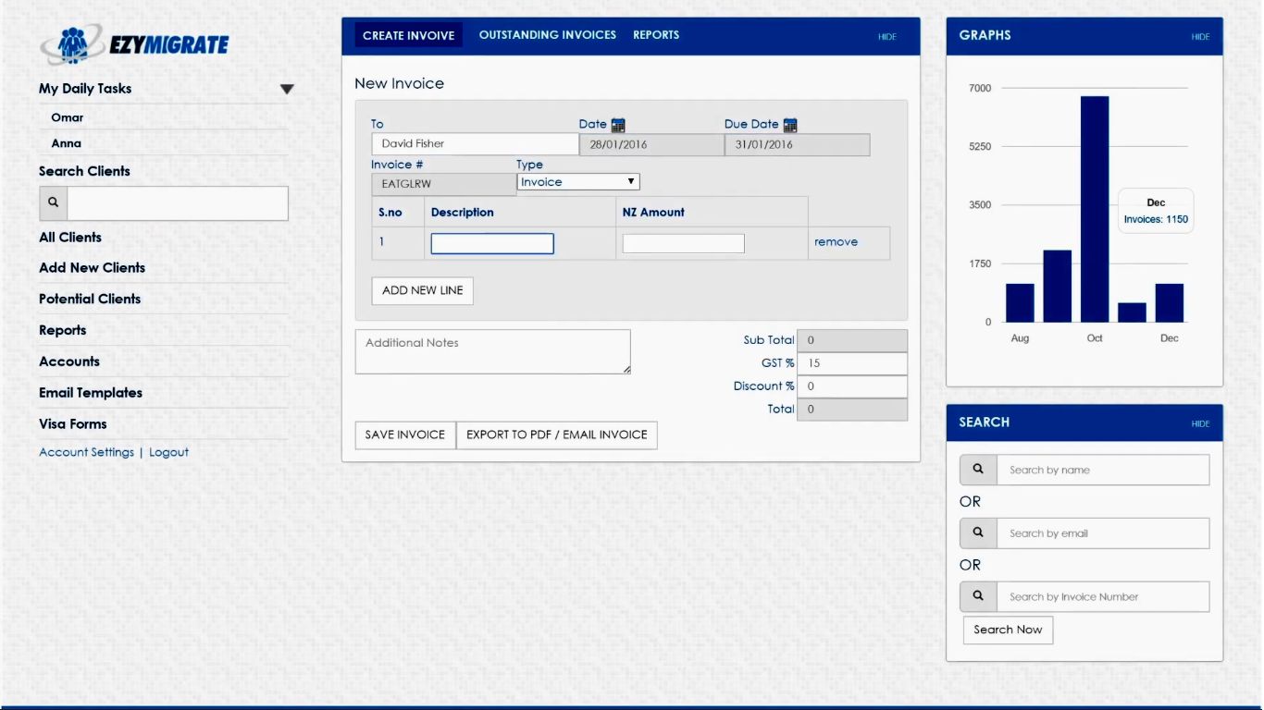
Task: Open the Date calendar picker icon
Action: (618, 125)
